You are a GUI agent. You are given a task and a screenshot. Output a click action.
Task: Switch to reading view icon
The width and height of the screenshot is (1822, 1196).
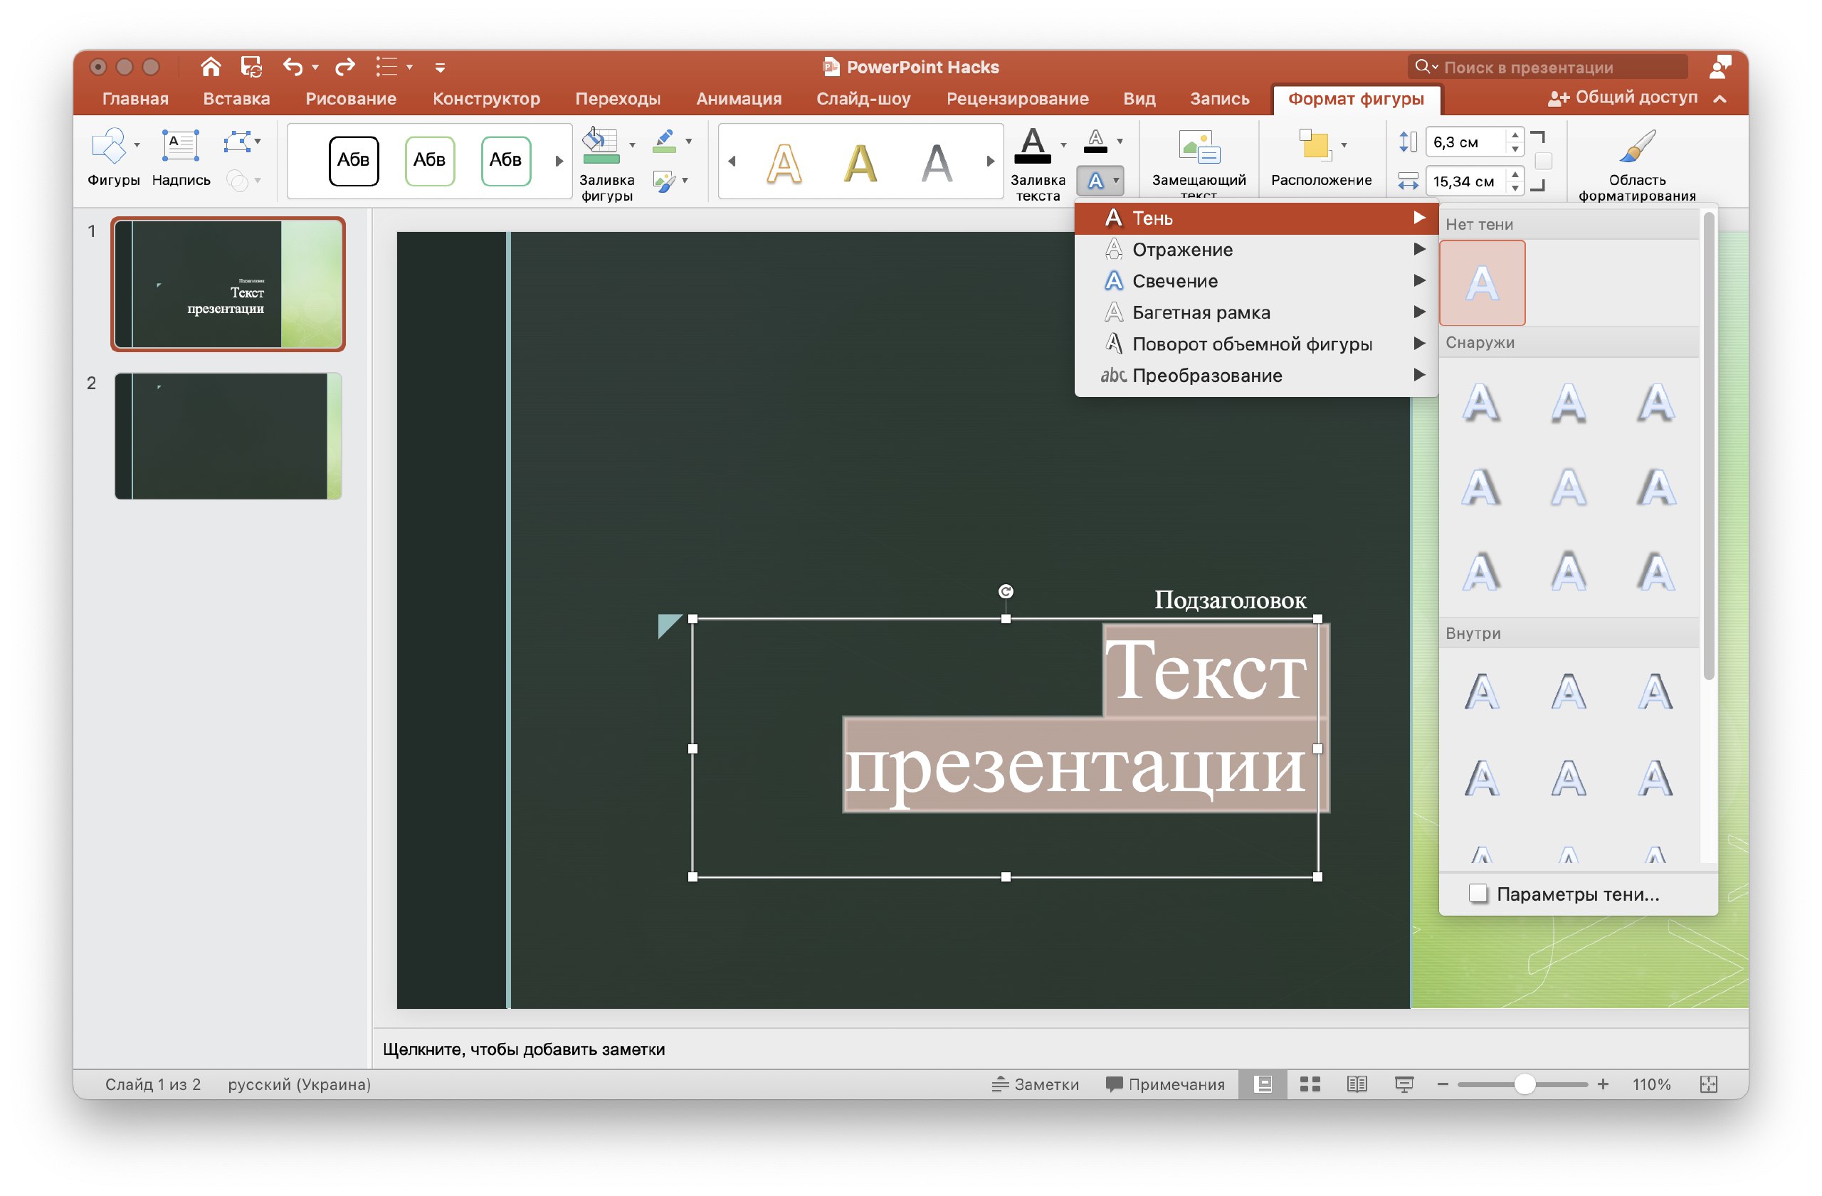[x=1357, y=1084]
